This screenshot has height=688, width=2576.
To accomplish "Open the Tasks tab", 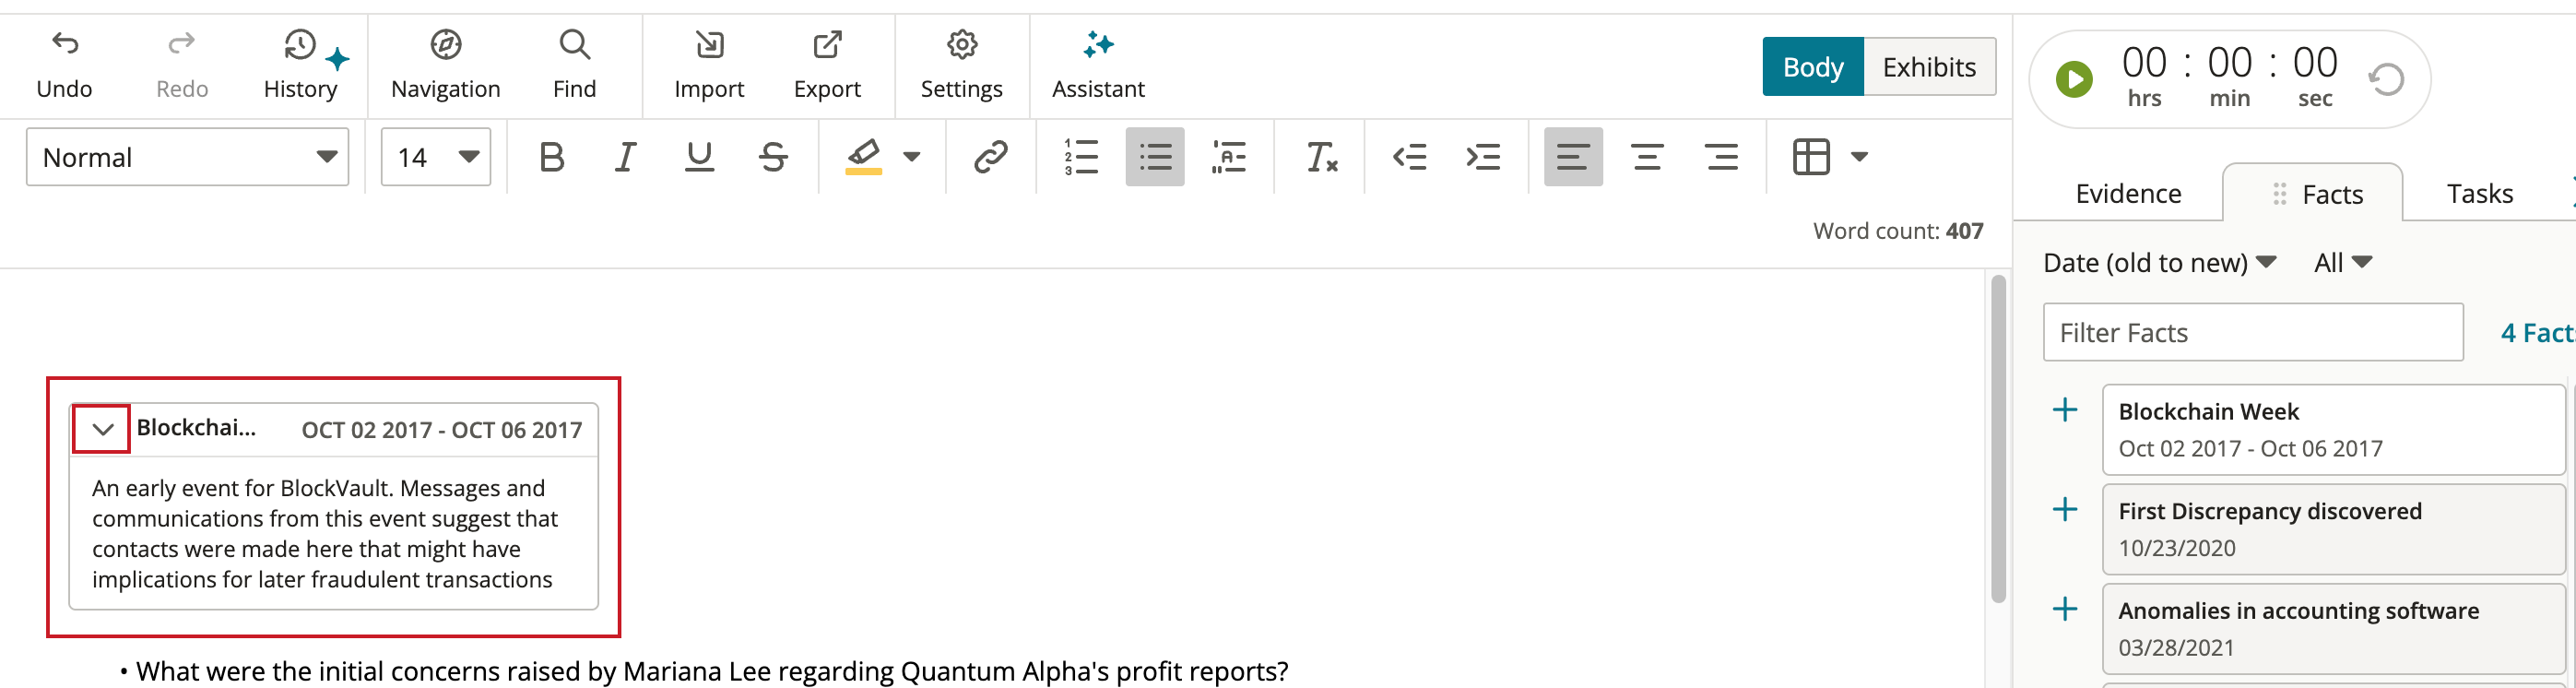I will coord(2480,194).
